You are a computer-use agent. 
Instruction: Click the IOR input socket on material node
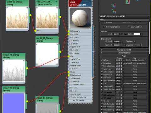click(69, 56)
